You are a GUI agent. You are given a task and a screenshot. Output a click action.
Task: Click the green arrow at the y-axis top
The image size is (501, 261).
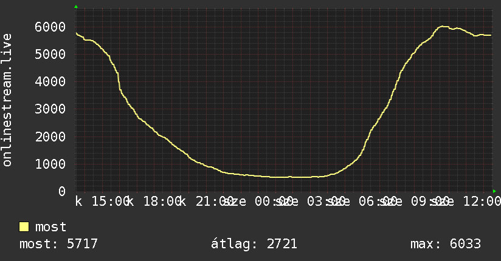pyautogui.click(x=76, y=7)
